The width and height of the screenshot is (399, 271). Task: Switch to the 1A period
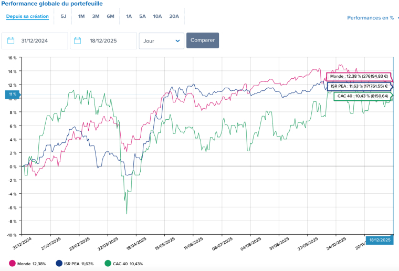(x=129, y=16)
